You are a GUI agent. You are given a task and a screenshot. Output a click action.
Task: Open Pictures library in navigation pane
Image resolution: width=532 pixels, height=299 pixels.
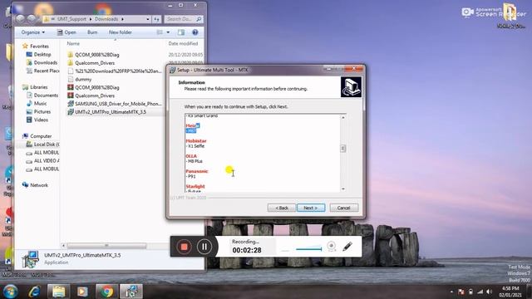[42, 111]
